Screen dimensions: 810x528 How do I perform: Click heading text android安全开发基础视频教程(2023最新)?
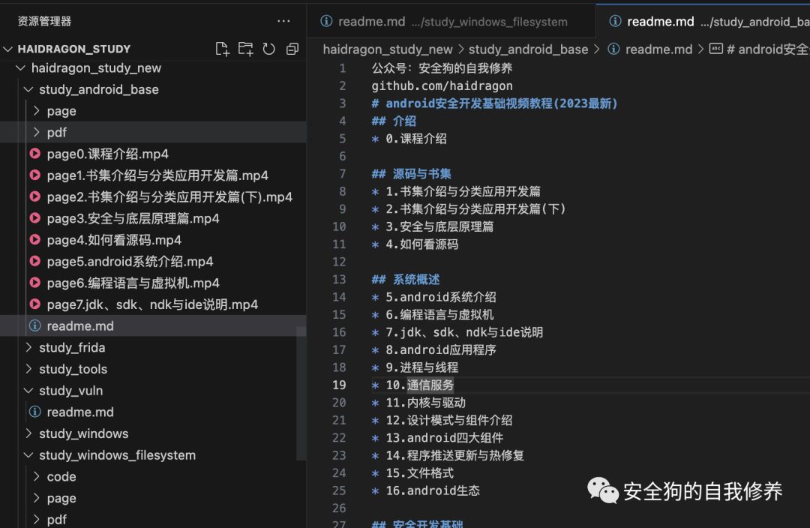tap(502, 103)
